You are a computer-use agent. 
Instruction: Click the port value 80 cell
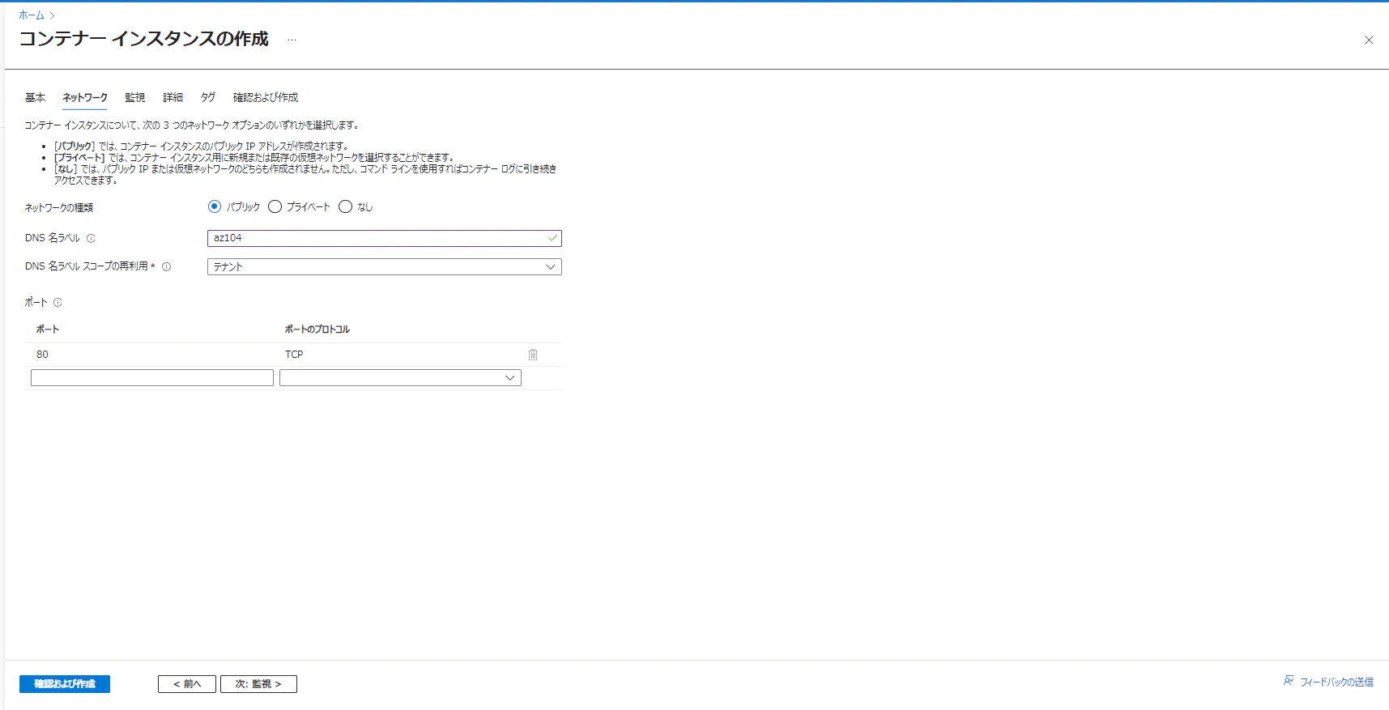click(x=42, y=355)
